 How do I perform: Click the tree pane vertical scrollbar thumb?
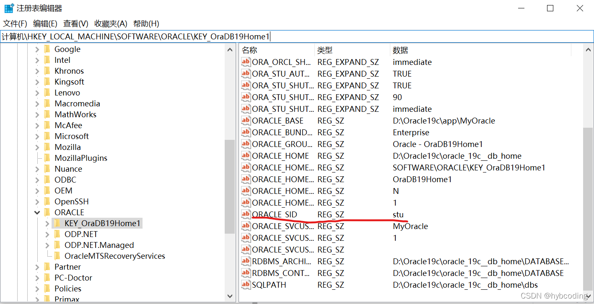[230, 187]
